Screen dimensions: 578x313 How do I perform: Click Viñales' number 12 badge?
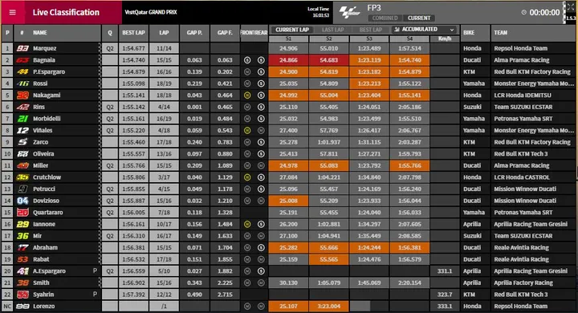(x=22, y=131)
